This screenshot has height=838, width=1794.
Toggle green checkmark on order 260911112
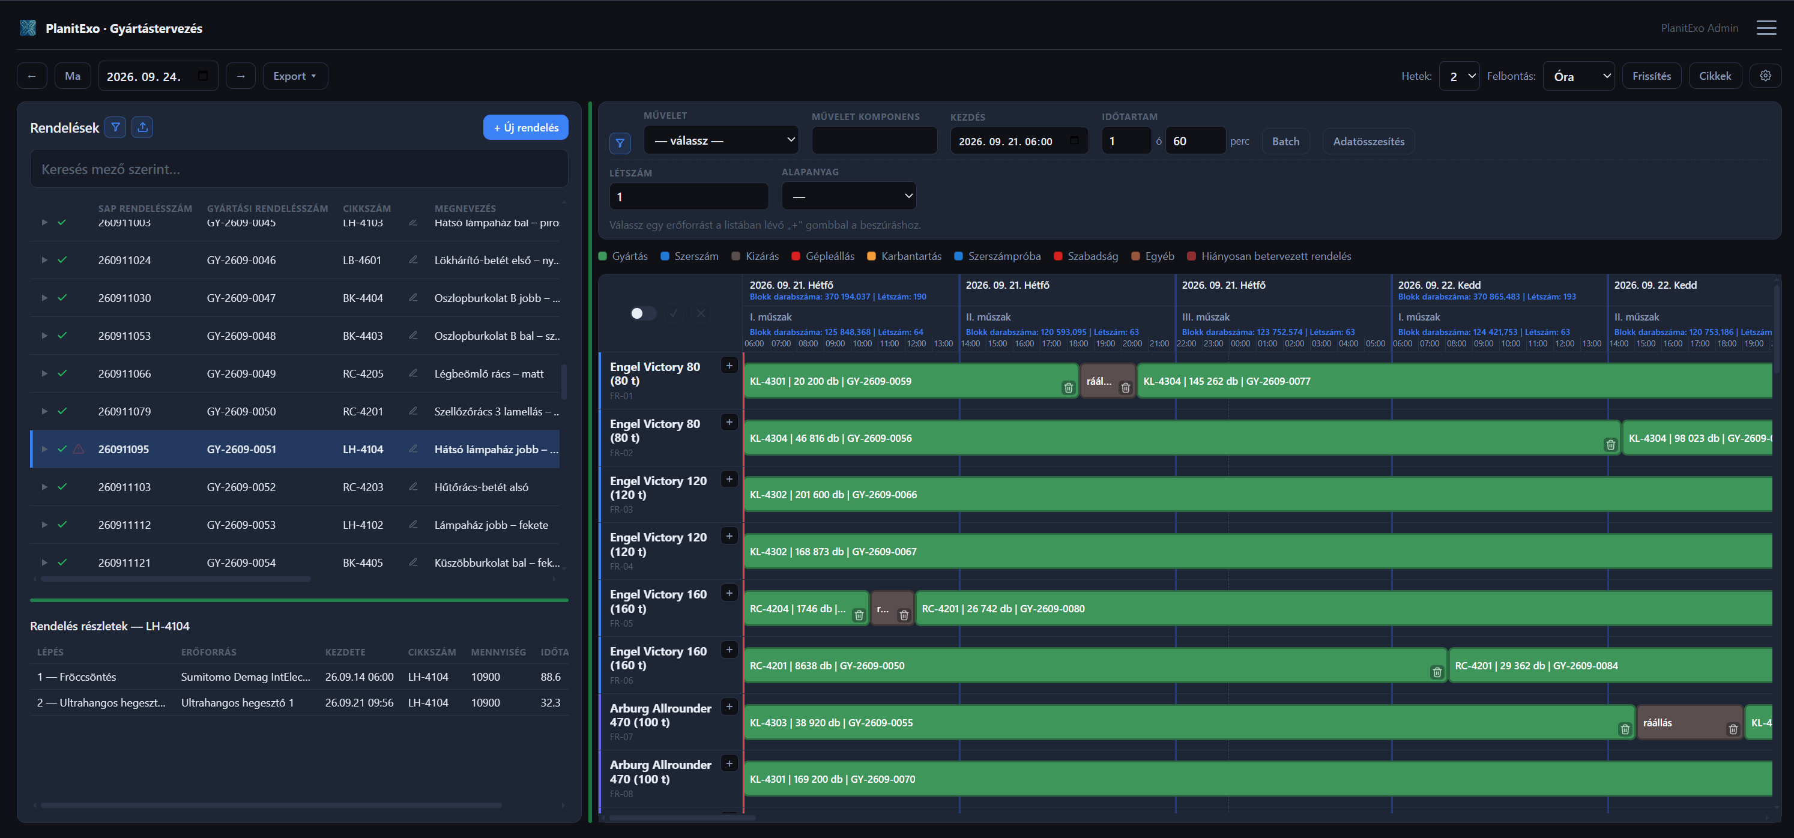coord(62,525)
